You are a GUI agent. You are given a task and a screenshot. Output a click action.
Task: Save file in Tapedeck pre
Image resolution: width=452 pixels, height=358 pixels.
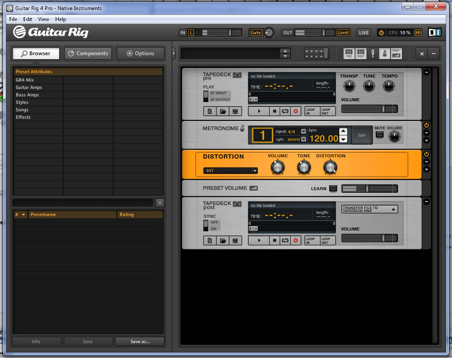(x=235, y=111)
